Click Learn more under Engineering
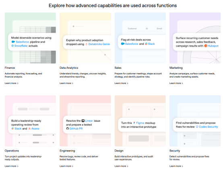223x174 pixels. pos(66,166)
